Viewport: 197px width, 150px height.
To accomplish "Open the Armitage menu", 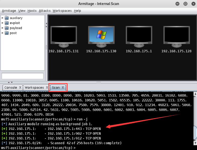I will 9,11.
